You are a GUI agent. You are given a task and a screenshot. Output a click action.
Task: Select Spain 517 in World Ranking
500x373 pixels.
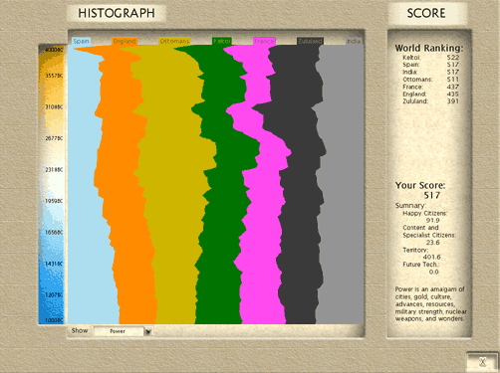430,65
